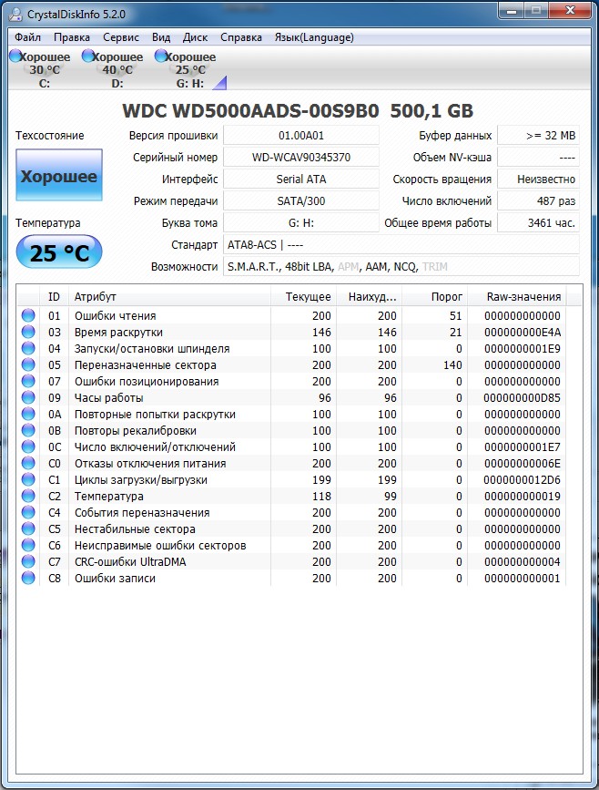Click the standard field ATA8-ACS
This screenshot has height=790, width=599.
click(x=401, y=245)
